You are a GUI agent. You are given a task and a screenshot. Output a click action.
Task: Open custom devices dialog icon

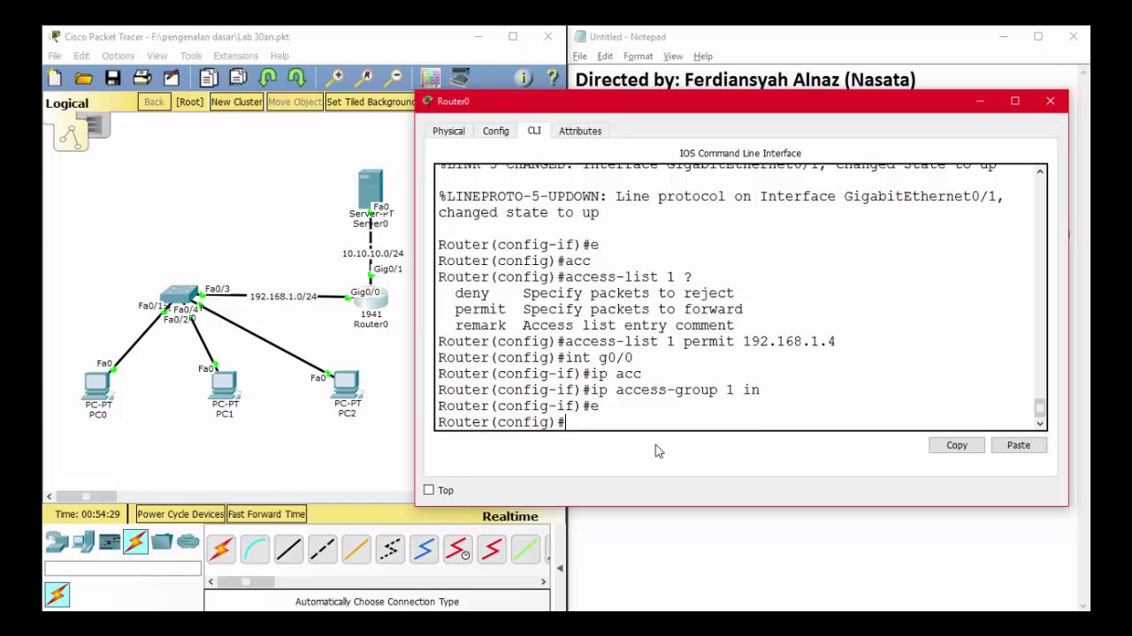[x=460, y=79]
